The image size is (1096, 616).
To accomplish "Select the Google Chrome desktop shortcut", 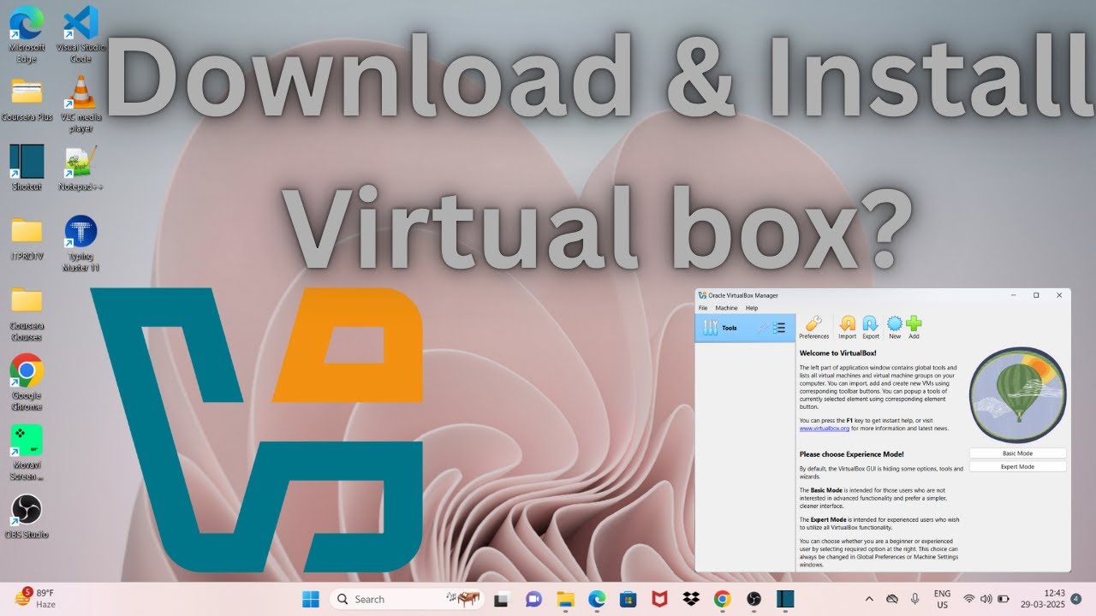I will click(27, 382).
